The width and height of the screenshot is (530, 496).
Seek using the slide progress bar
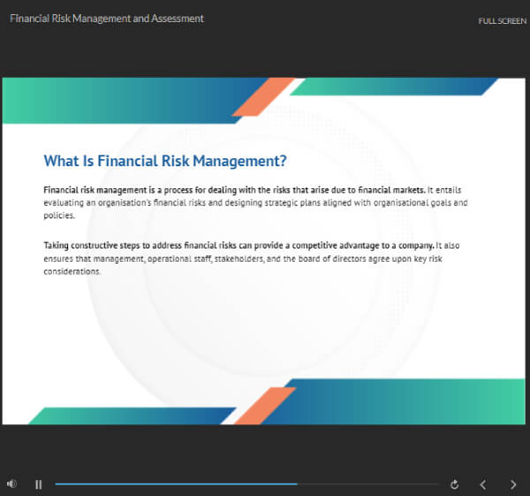(246, 485)
